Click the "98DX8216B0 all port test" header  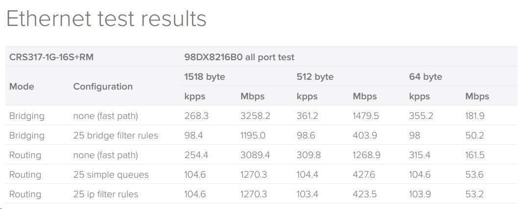pyautogui.click(x=239, y=57)
